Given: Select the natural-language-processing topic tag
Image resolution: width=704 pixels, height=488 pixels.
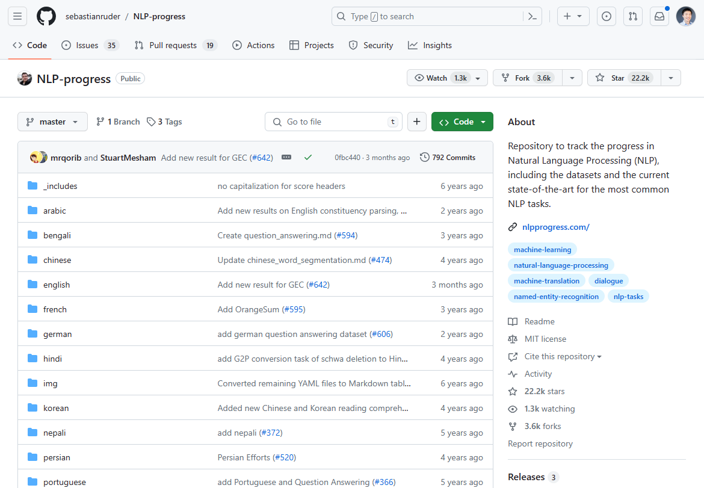Looking at the screenshot, I should point(561,265).
